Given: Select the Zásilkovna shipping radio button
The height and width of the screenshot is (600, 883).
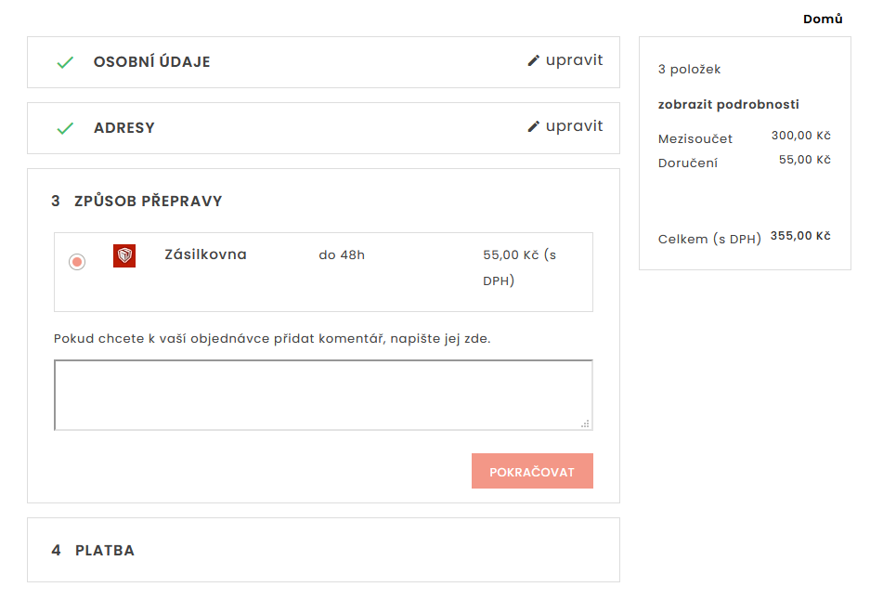Looking at the screenshot, I should tap(77, 262).
